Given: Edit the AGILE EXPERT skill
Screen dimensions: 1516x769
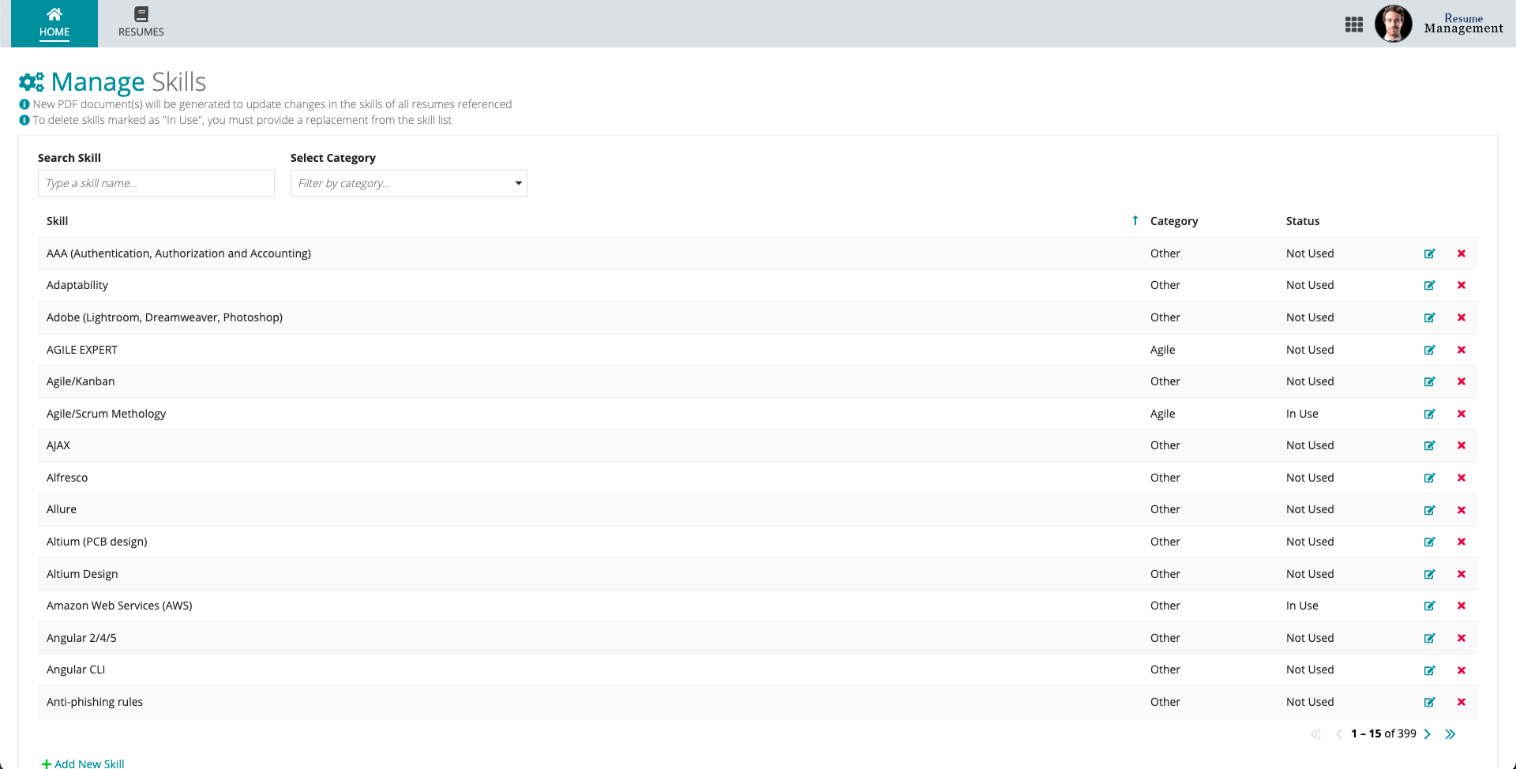Looking at the screenshot, I should click(1429, 350).
